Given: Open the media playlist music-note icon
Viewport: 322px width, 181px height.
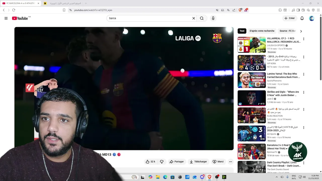Looking at the screenshot, I should (x=293, y=10).
